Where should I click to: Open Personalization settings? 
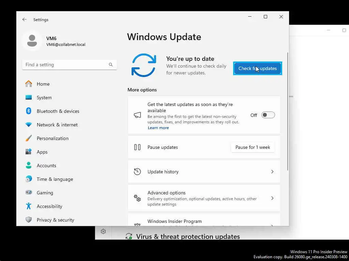70,138
